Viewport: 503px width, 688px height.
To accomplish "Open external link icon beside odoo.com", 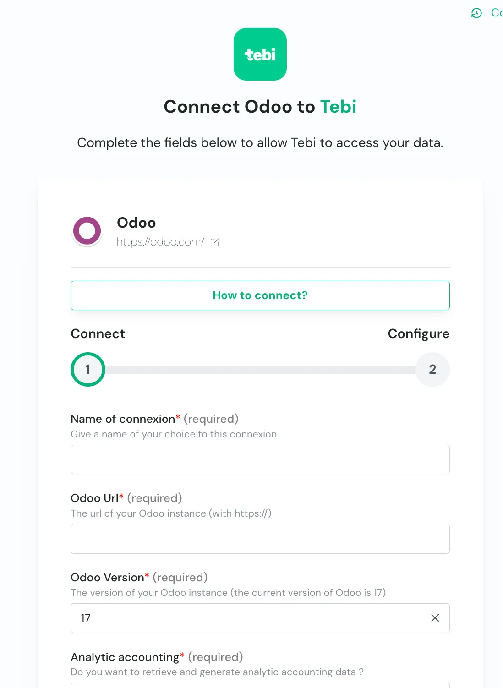I will [215, 242].
